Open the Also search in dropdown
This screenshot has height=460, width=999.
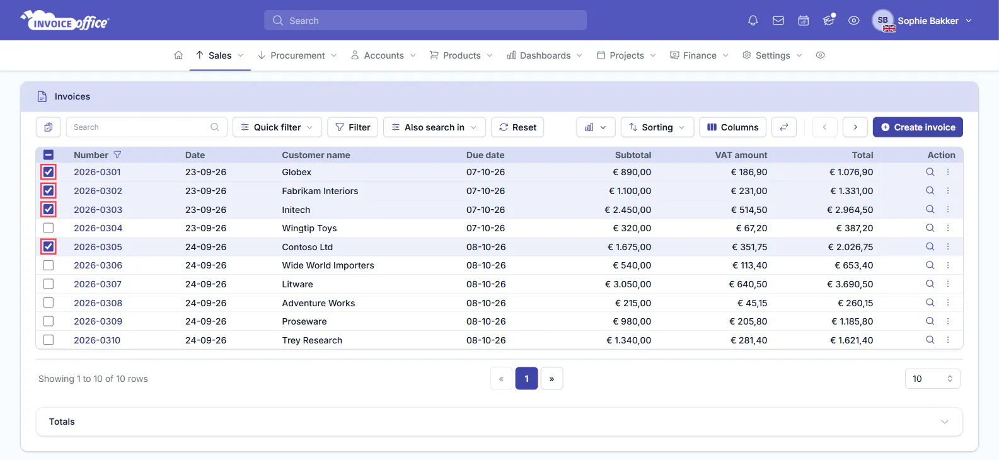click(x=434, y=127)
